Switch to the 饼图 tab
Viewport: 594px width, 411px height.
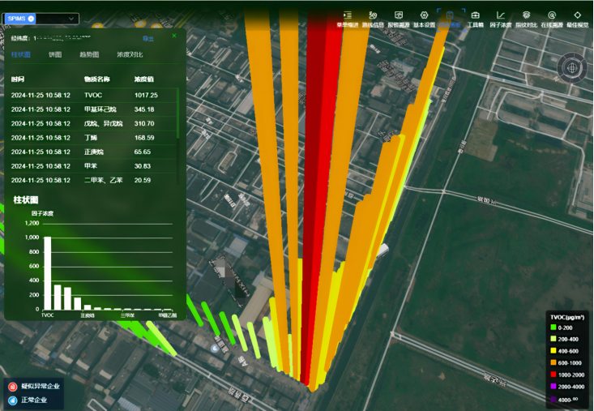click(x=55, y=54)
